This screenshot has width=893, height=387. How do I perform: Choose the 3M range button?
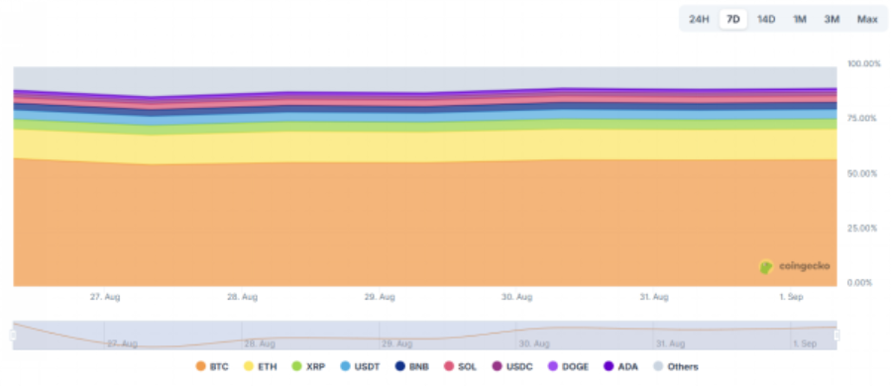click(x=832, y=19)
